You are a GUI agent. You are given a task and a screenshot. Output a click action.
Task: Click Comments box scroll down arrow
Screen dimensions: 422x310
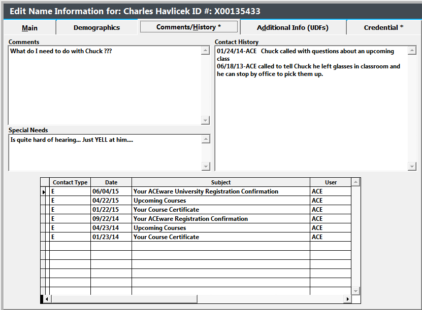205,120
